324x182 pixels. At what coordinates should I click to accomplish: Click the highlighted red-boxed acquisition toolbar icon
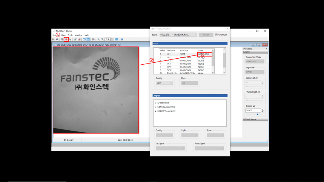pyautogui.click(x=66, y=39)
